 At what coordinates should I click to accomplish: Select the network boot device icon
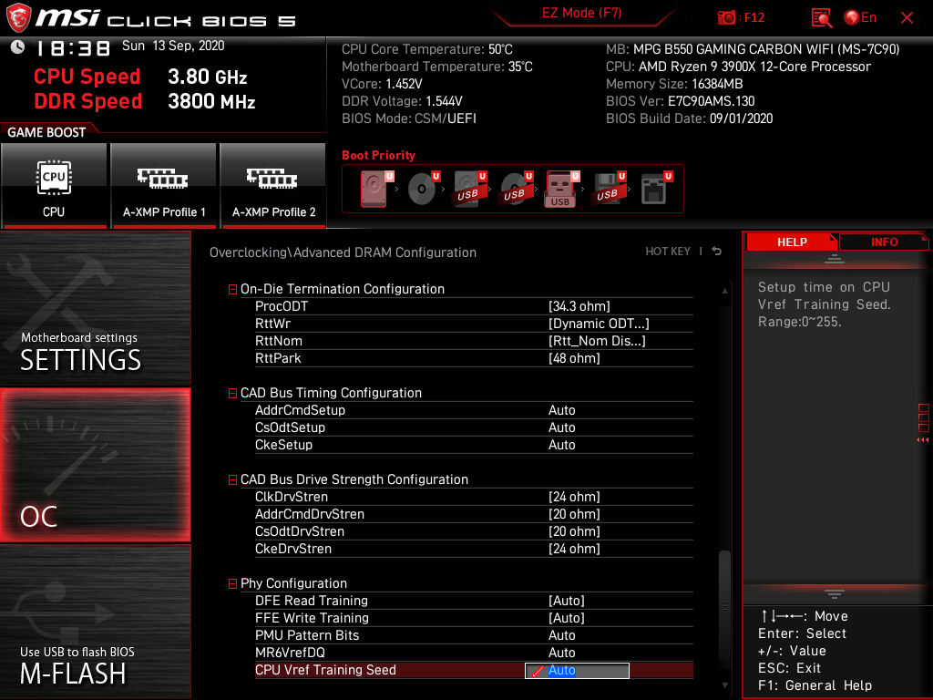click(656, 189)
